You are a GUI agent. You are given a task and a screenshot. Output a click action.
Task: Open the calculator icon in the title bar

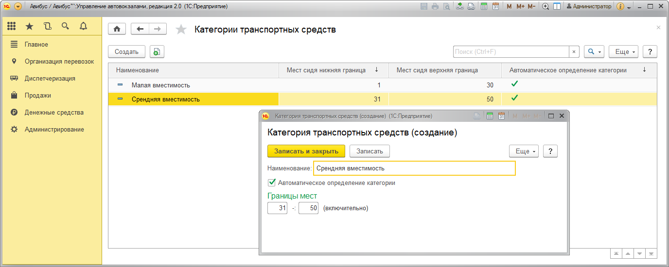pos(484,7)
